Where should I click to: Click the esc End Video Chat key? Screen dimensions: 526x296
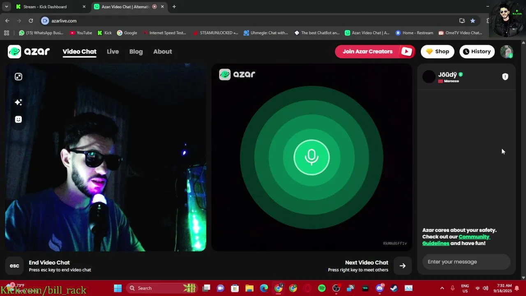click(x=14, y=266)
